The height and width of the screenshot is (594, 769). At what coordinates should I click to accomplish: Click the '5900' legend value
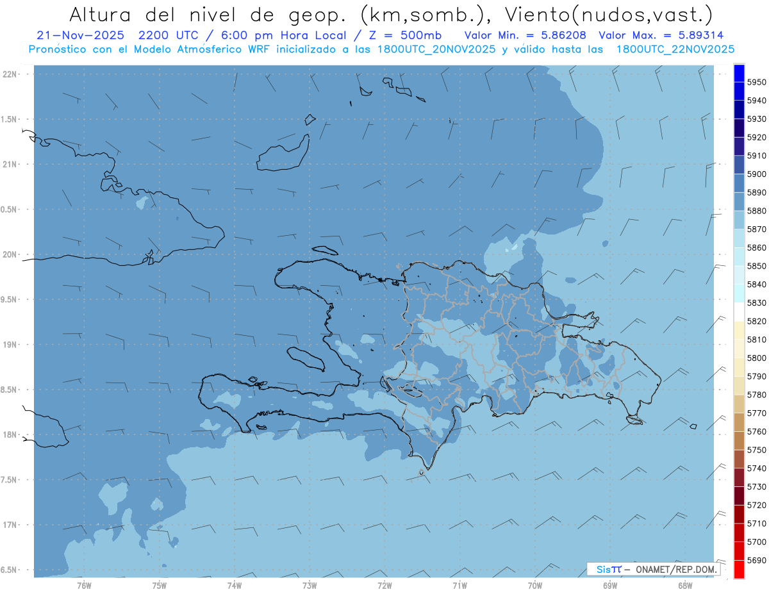[756, 174]
